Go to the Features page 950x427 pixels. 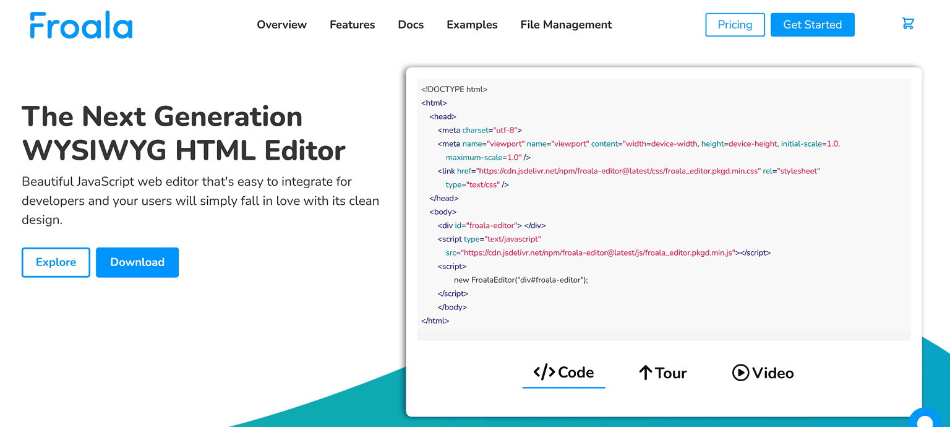pyautogui.click(x=352, y=25)
